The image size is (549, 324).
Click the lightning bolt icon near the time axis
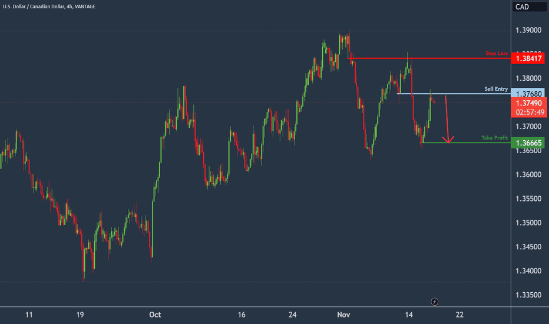[434, 302]
